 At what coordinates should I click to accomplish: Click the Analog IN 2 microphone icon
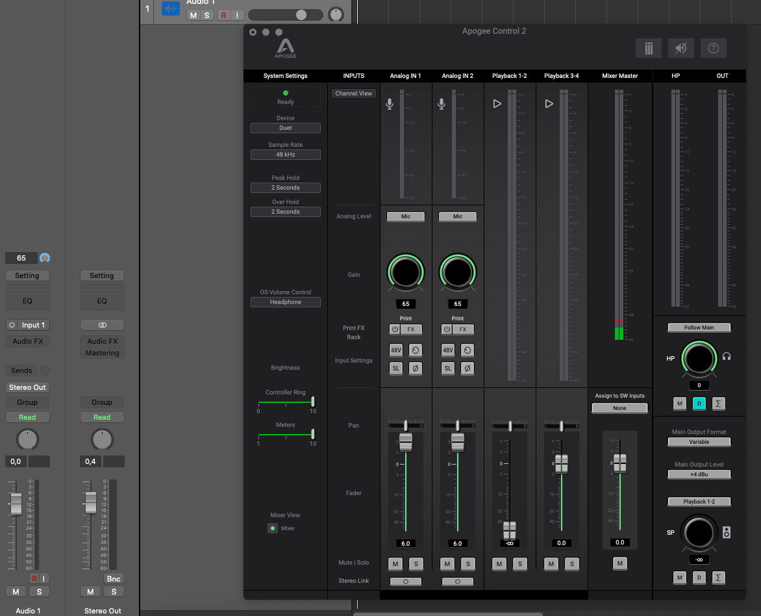(x=442, y=104)
